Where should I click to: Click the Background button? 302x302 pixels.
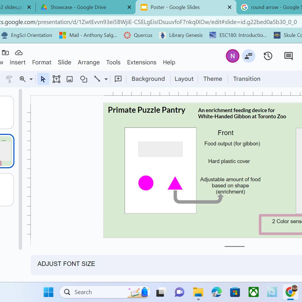pyautogui.click(x=148, y=79)
